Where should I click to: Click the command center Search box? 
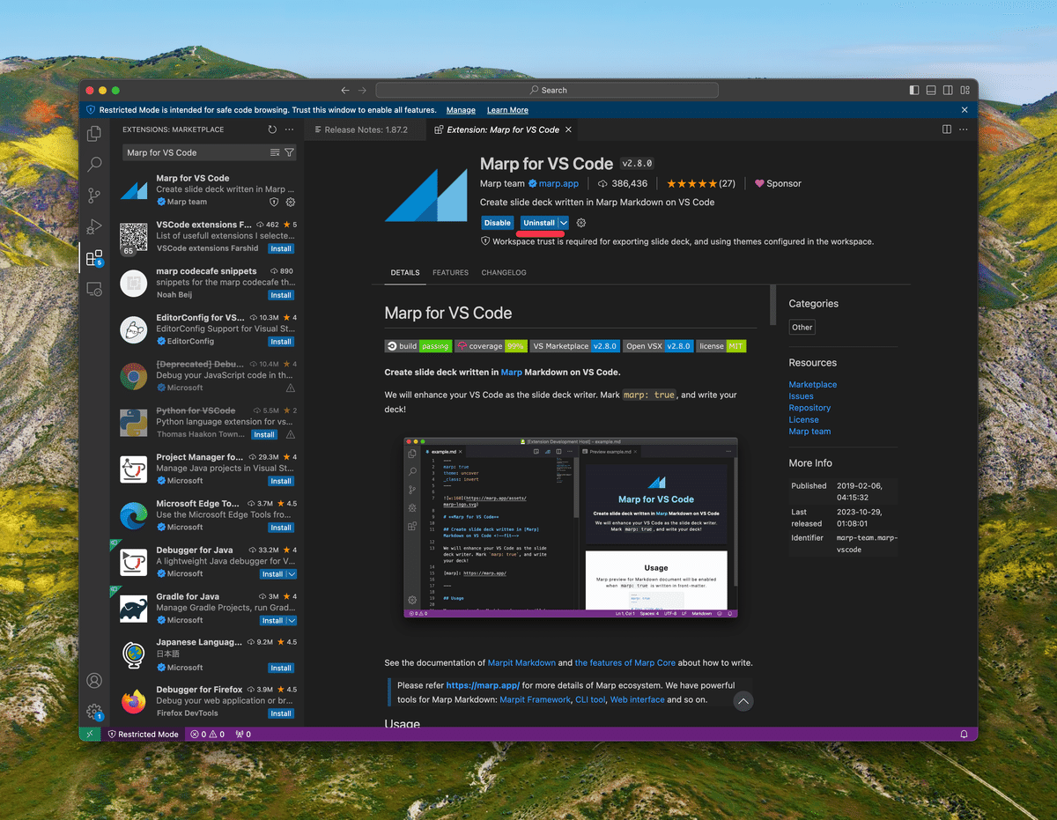(x=547, y=90)
